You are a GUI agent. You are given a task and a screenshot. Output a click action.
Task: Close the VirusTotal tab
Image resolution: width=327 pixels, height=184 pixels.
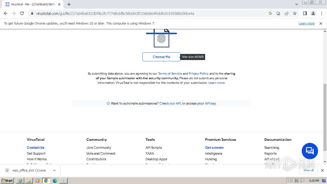tap(59, 4)
